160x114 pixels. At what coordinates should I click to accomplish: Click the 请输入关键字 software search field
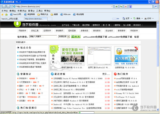pos(43,37)
